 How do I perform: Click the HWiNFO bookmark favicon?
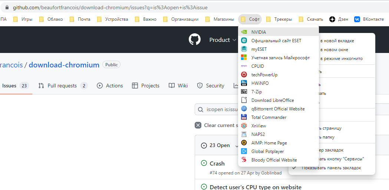click(x=244, y=83)
